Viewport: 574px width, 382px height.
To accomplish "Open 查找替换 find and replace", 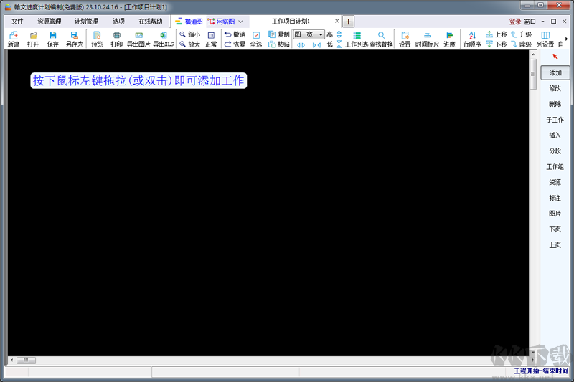I will (x=381, y=39).
